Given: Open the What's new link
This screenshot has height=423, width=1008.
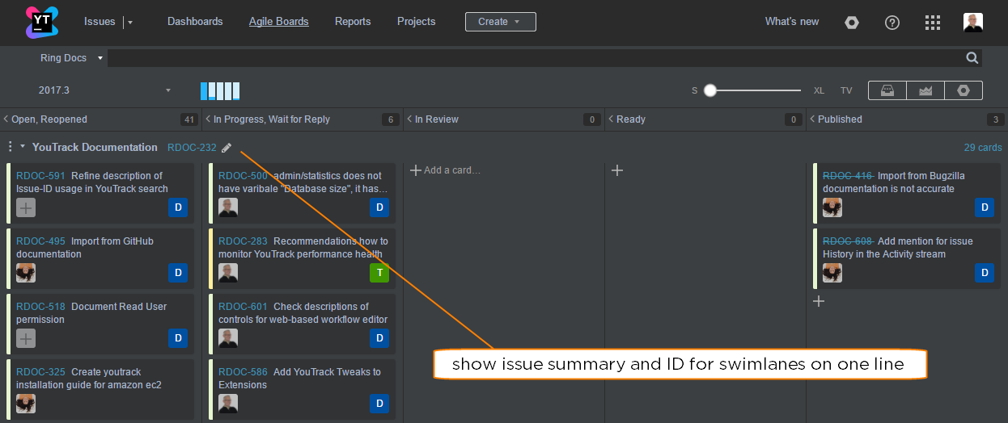Looking at the screenshot, I should (x=792, y=22).
